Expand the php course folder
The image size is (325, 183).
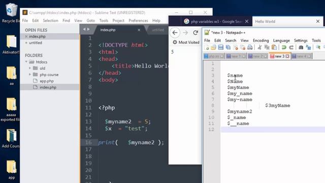30,75
